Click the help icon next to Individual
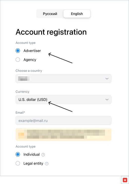The height and width of the screenshot is (184, 129). (x=43, y=155)
